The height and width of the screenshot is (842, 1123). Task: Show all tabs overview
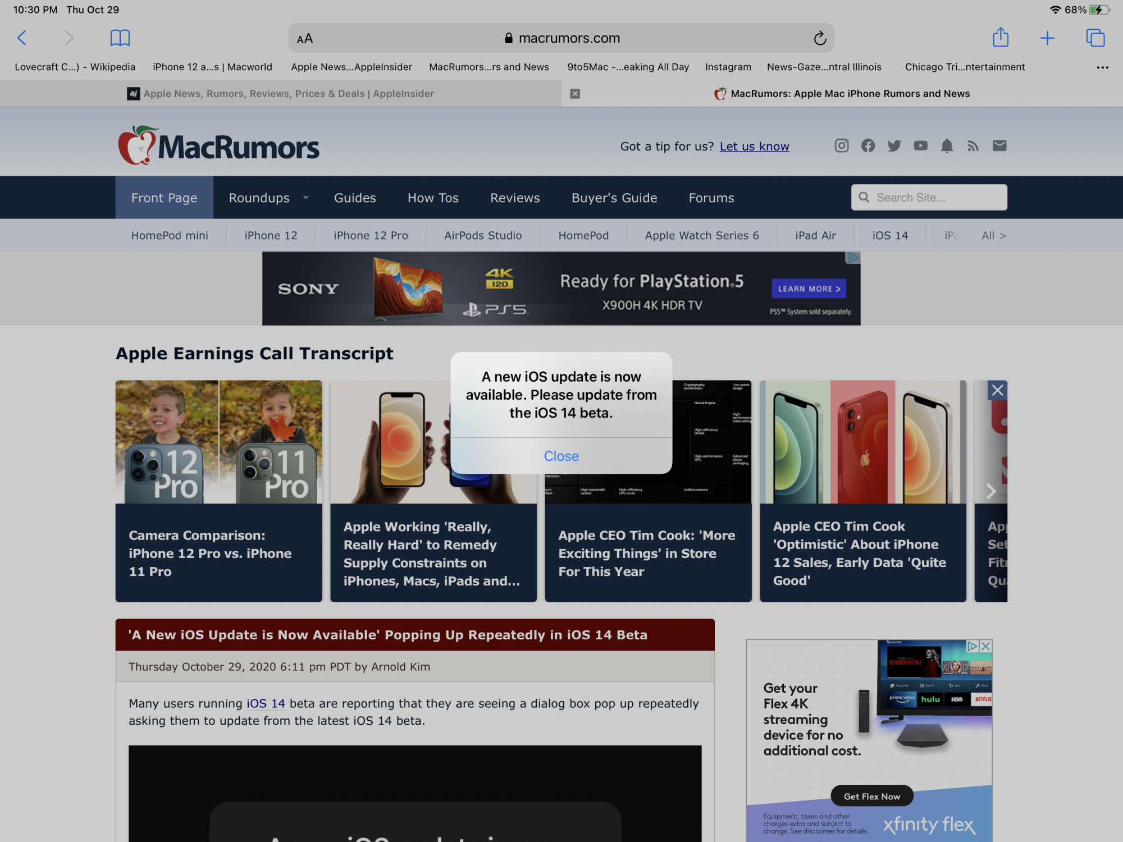click(1095, 38)
